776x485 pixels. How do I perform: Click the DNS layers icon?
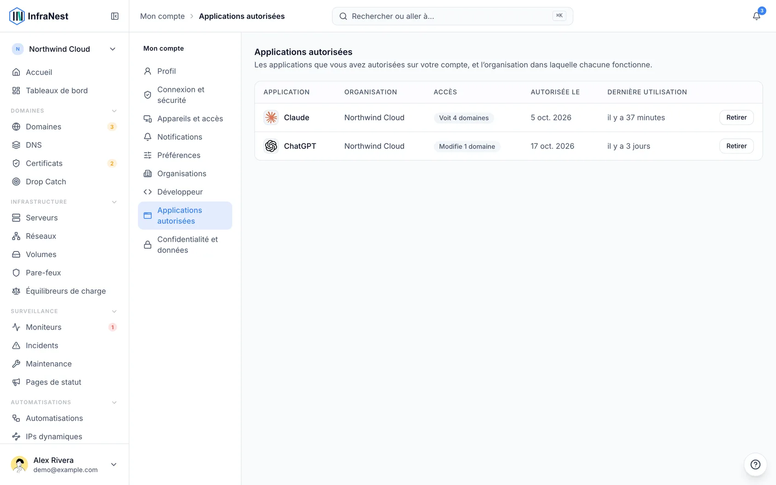pyautogui.click(x=16, y=145)
